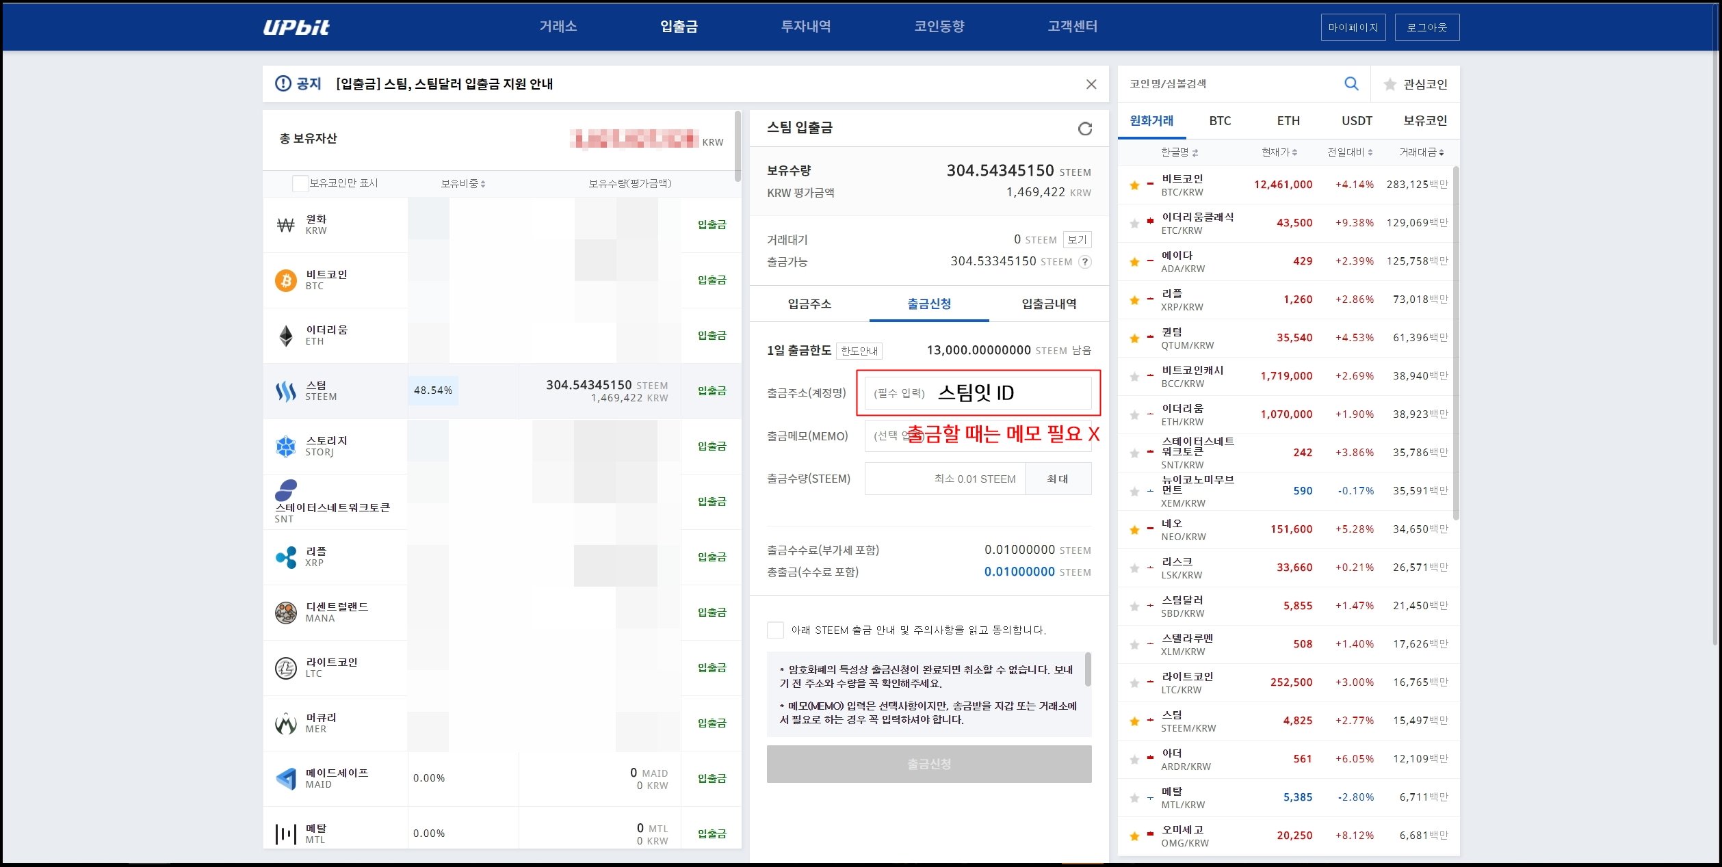Click the Litecoin coin icon
The height and width of the screenshot is (867, 1722).
pyautogui.click(x=287, y=667)
